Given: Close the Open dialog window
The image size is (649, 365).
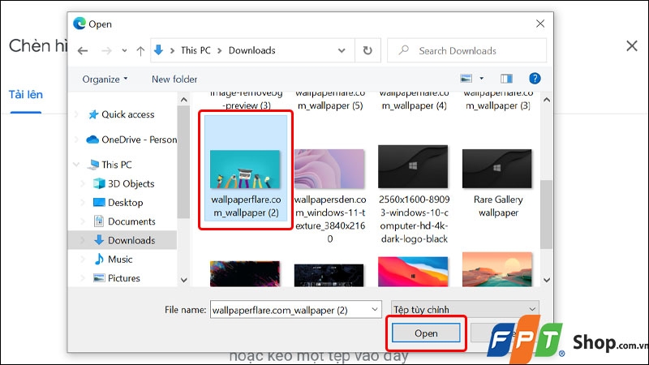Looking at the screenshot, I should pyautogui.click(x=540, y=24).
